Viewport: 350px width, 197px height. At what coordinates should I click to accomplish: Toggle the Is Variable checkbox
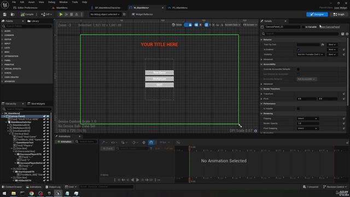click(304, 27)
